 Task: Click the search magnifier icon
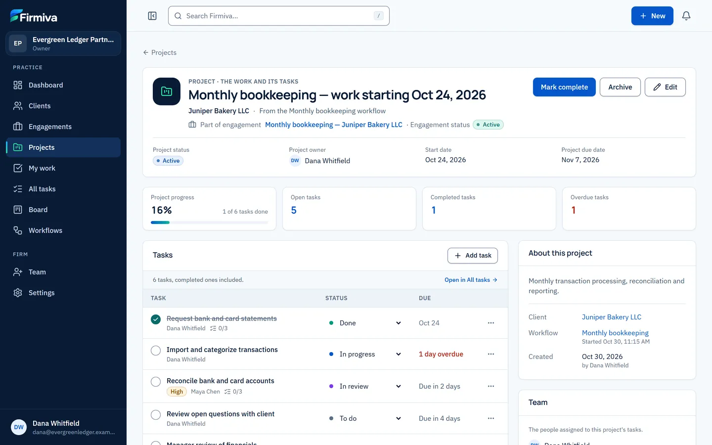tap(178, 16)
